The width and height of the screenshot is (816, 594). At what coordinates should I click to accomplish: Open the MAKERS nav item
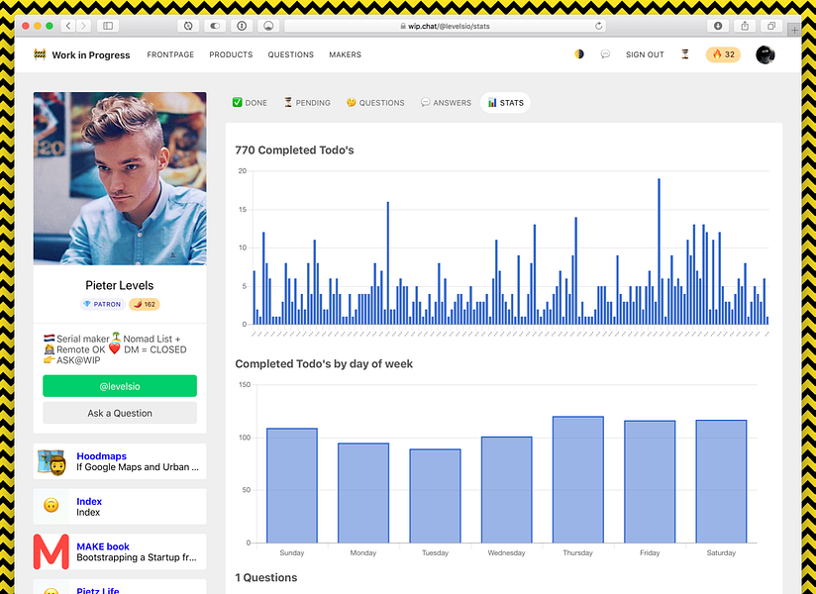coord(345,54)
